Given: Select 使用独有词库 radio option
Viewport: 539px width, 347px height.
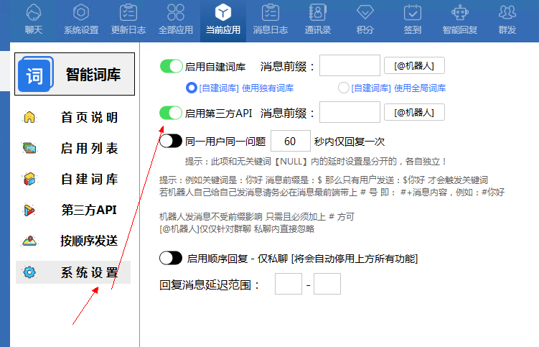Looking at the screenshot, I should pyautogui.click(x=192, y=88).
